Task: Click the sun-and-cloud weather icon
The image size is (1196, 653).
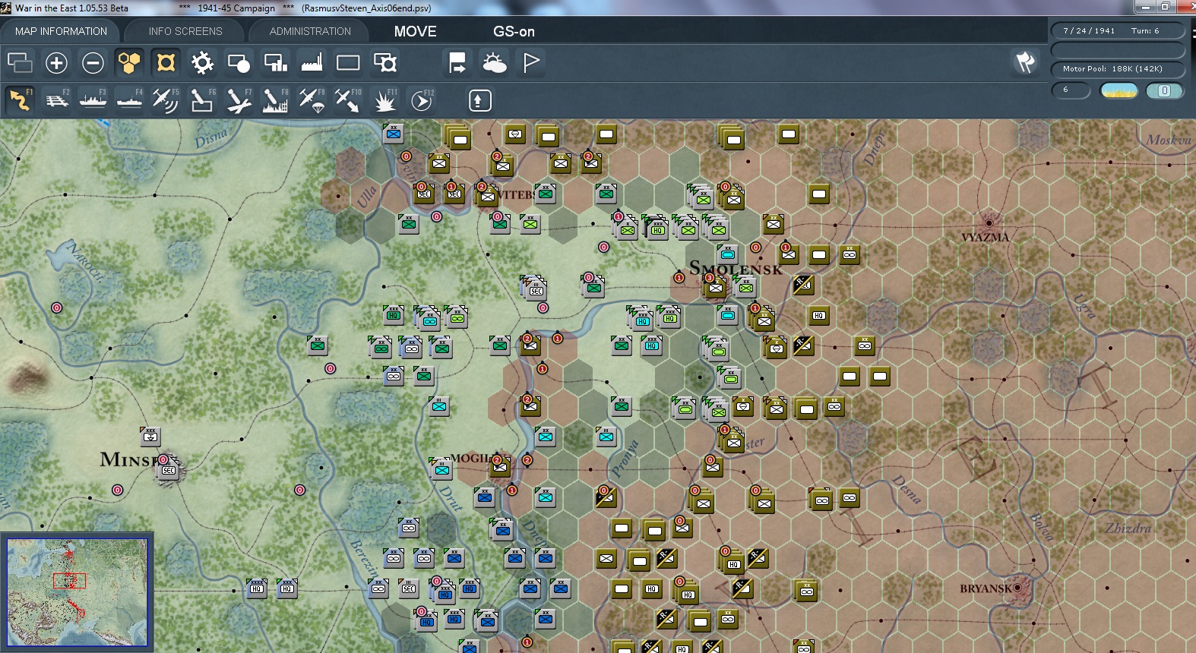Action: point(494,62)
